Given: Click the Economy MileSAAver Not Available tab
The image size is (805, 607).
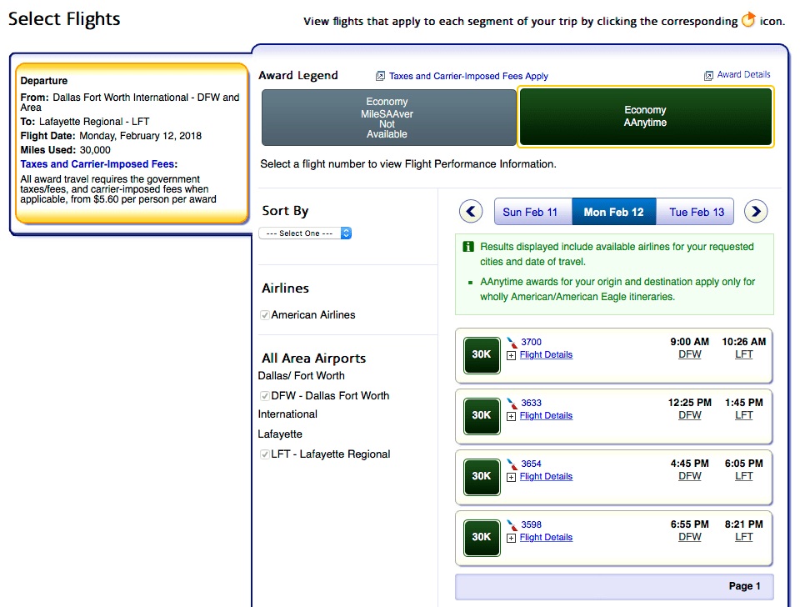Looking at the screenshot, I should (x=388, y=118).
